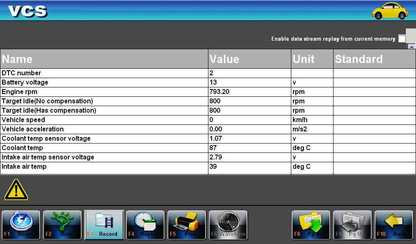Select the Intake air temp row name
Viewport: 416px width, 244px height.
[24, 166]
